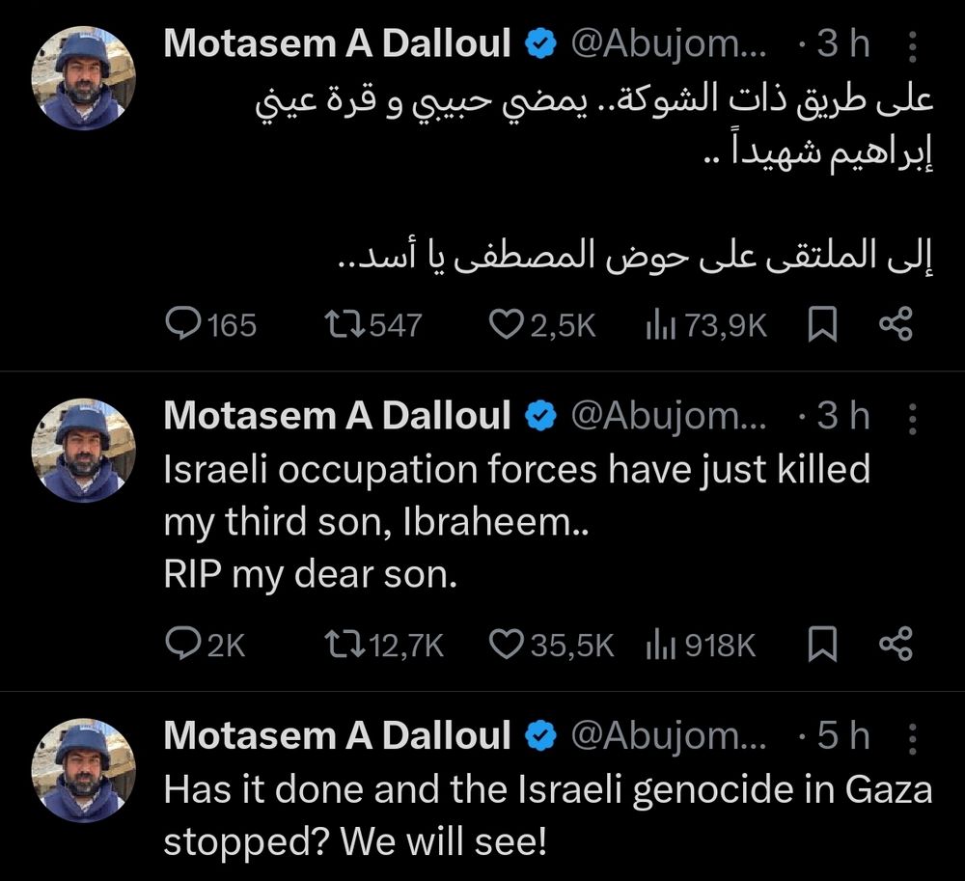This screenshot has height=881, width=965.
Task: Bookmark the tweet about Ibraheem
Action: 820,645
